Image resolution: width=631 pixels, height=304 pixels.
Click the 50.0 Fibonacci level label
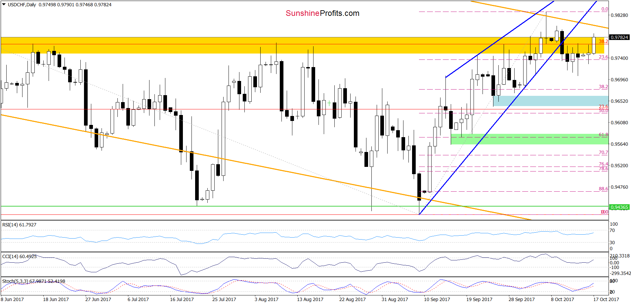coord(603,111)
